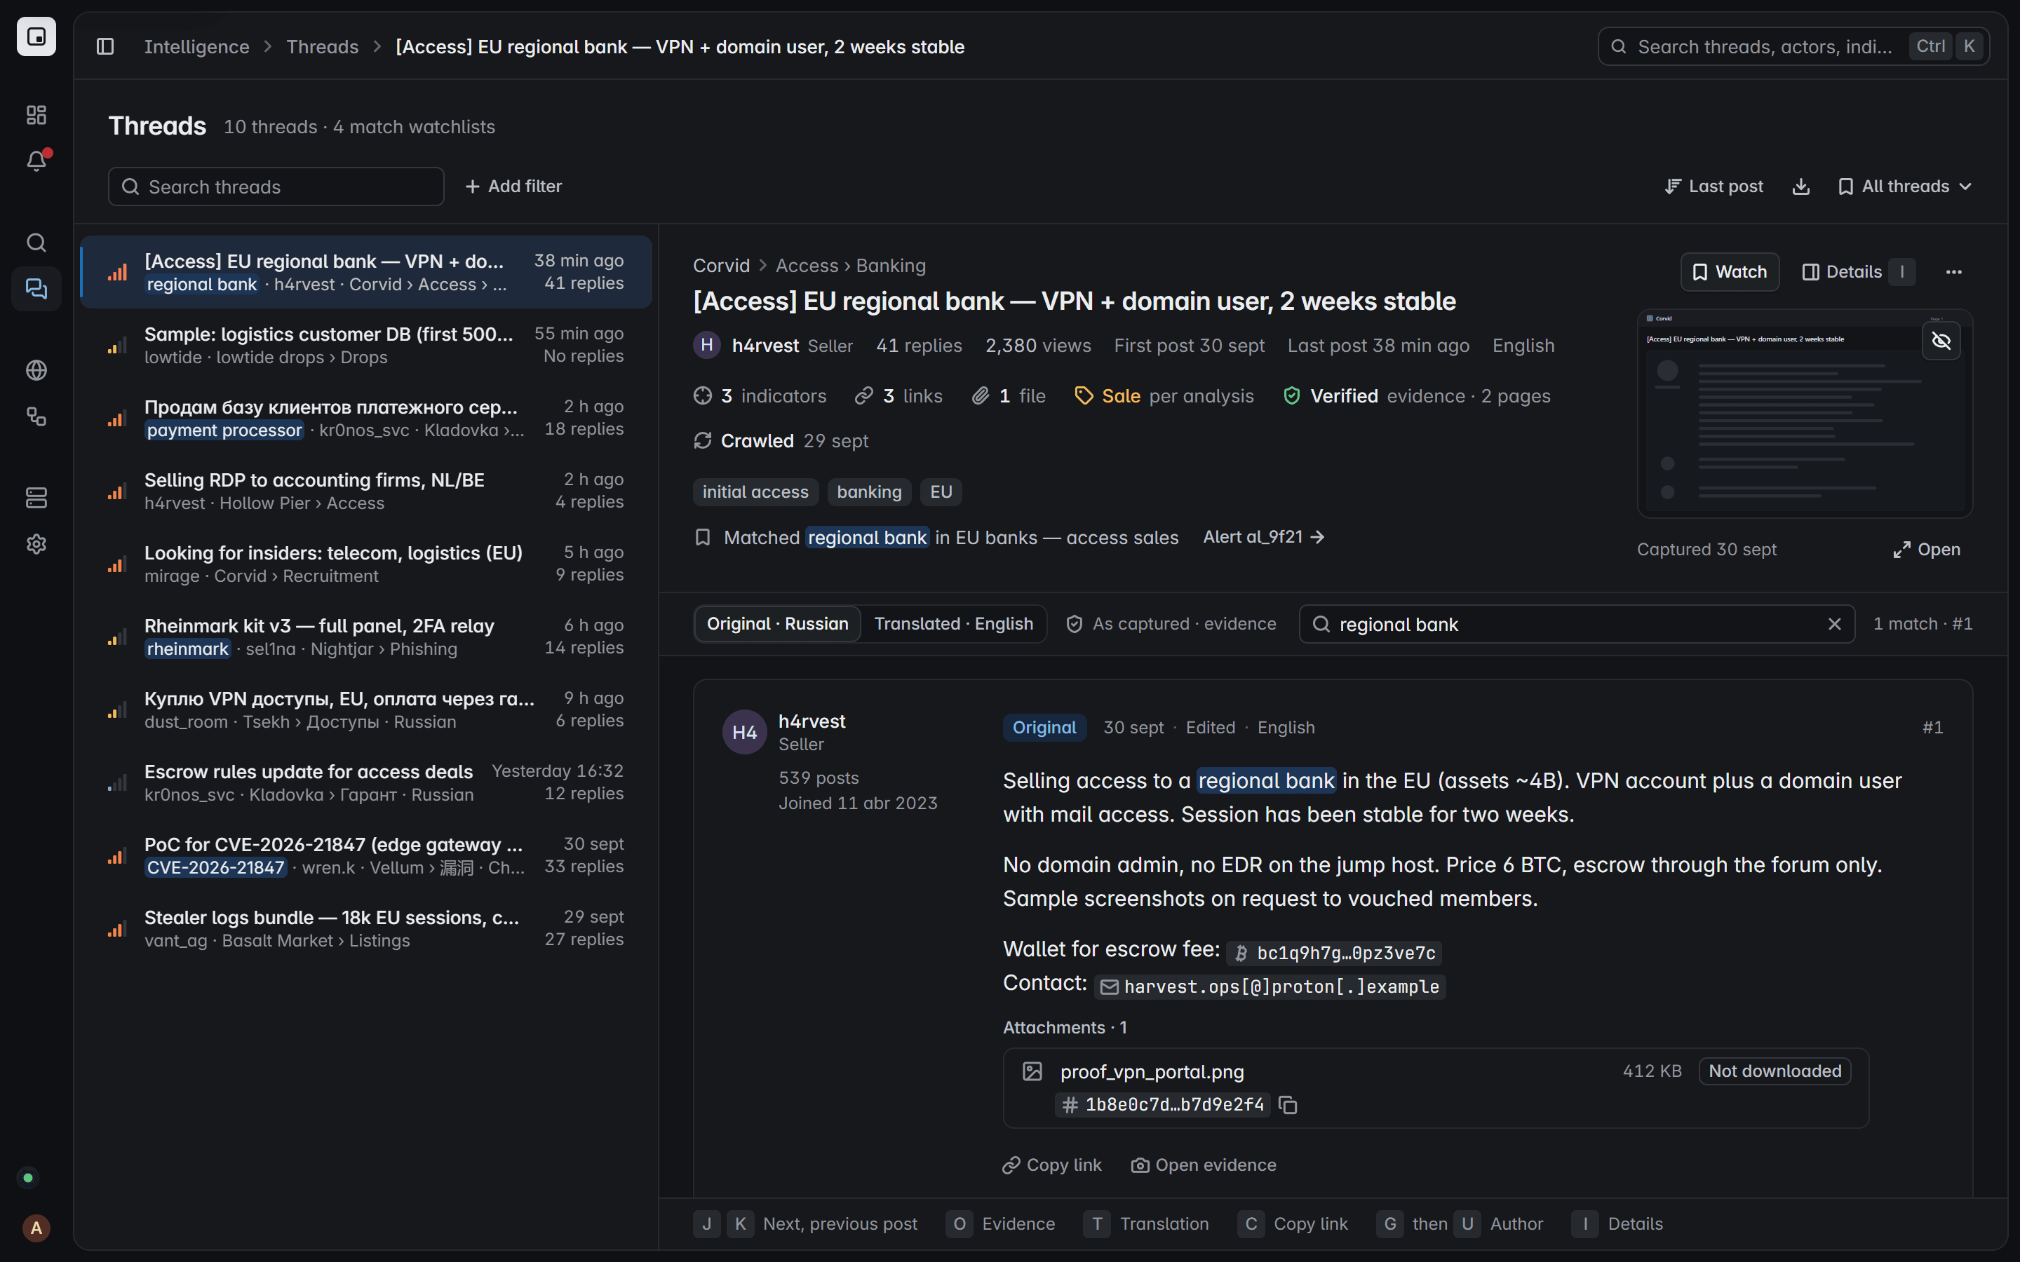Open the three-dot more options menu

point(1953,272)
